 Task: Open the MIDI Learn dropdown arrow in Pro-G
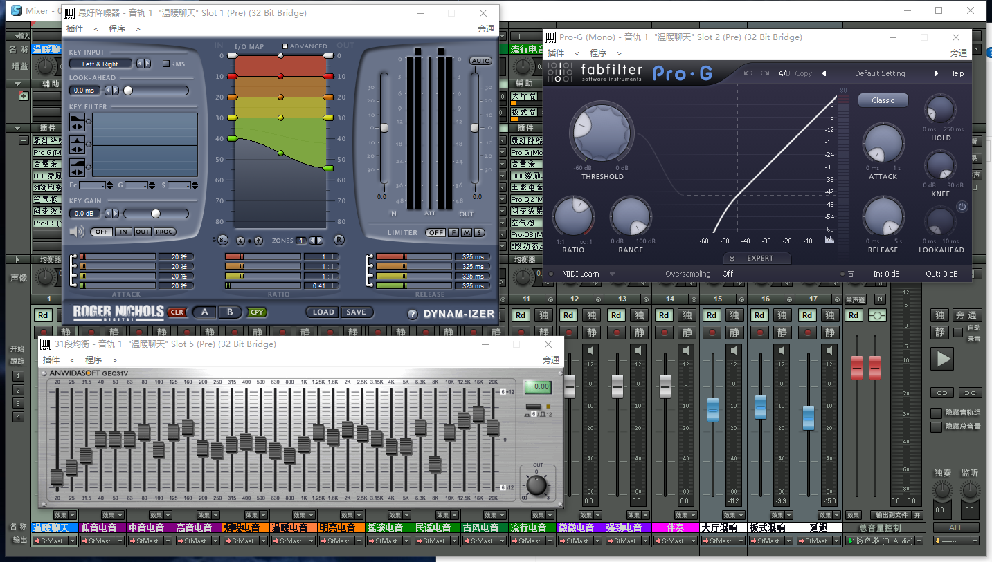pyautogui.click(x=612, y=274)
